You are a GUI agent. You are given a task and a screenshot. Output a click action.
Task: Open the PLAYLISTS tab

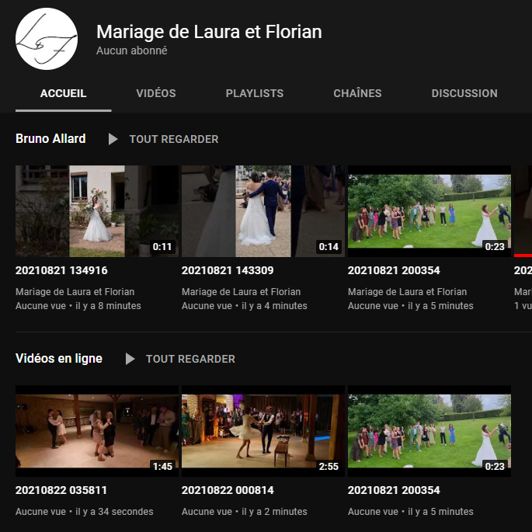click(x=255, y=93)
